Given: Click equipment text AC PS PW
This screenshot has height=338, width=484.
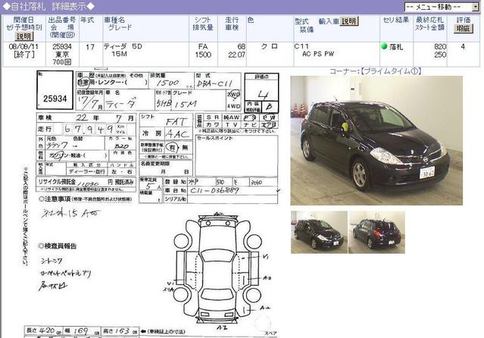Looking at the screenshot, I should [318, 54].
